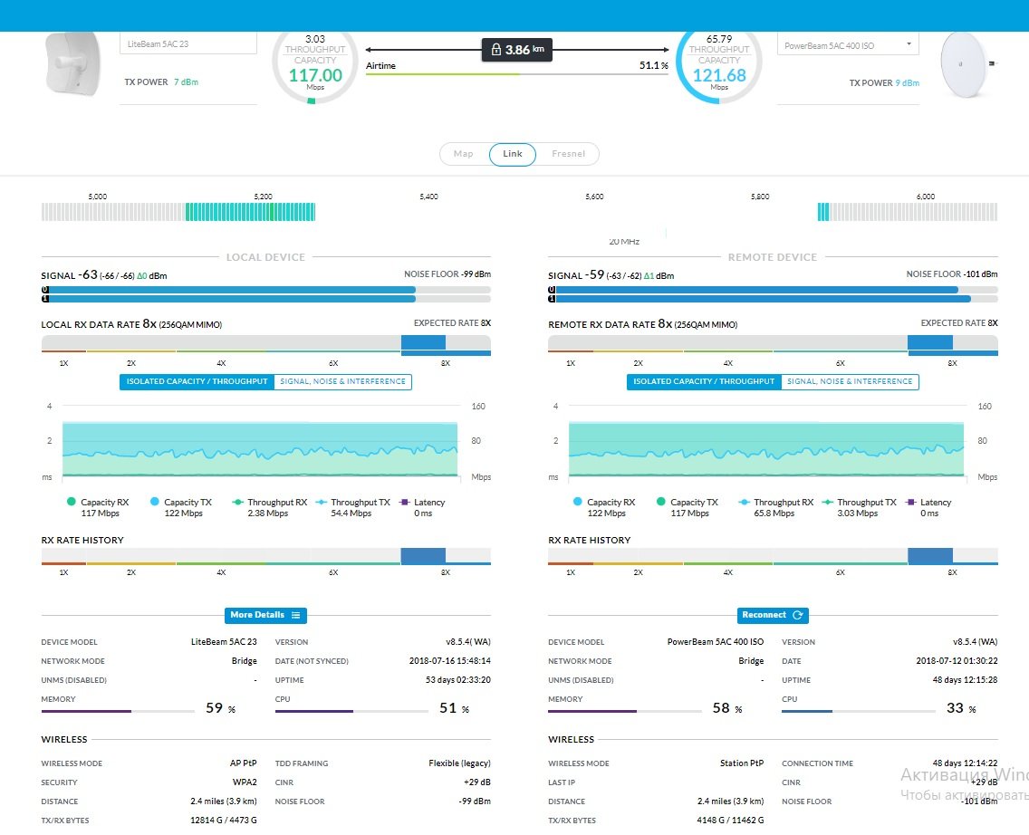Toggle remote Signal, Noise & Interference view
1029x835 pixels.
coord(850,382)
